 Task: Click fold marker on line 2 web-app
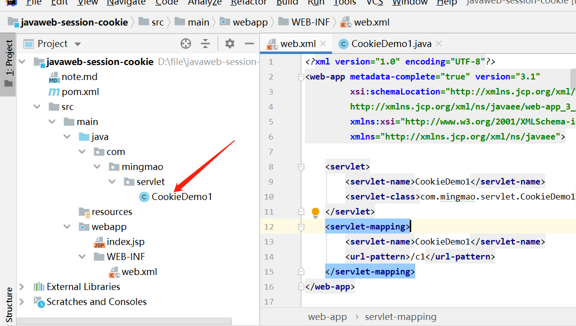(301, 77)
